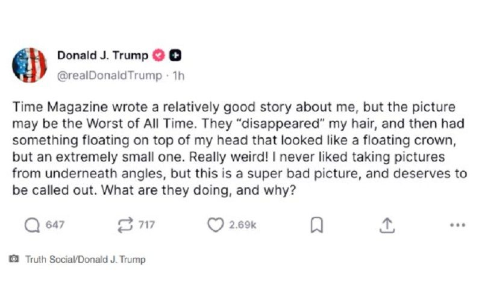
Task: Click the 647 replies count
Action: point(55,225)
